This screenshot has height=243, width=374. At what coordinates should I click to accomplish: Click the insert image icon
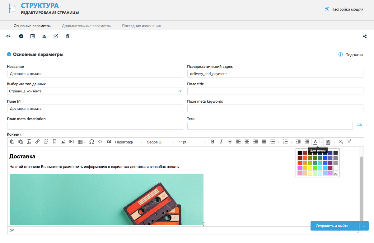[63, 142]
